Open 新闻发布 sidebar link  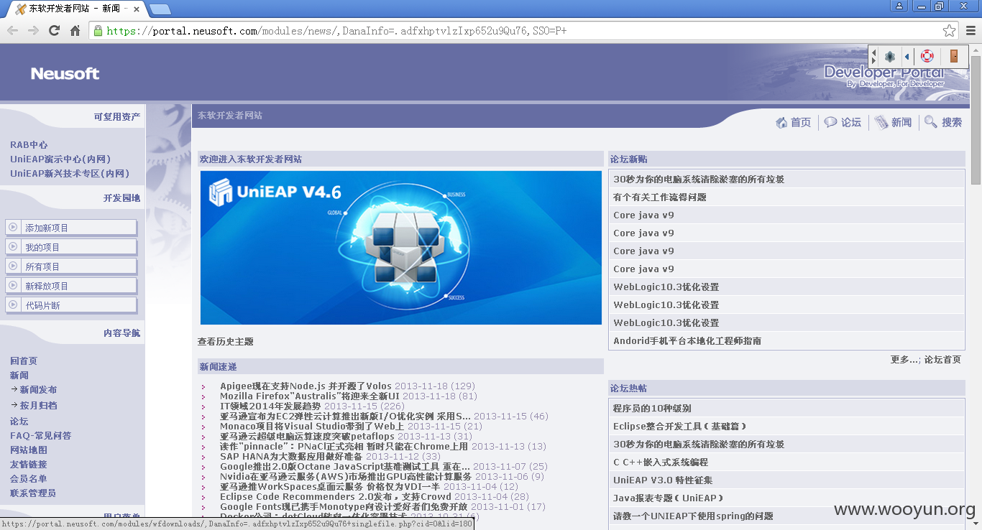(x=38, y=389)
